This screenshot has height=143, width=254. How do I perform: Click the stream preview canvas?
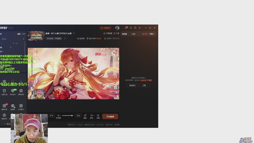coord(73,73)
